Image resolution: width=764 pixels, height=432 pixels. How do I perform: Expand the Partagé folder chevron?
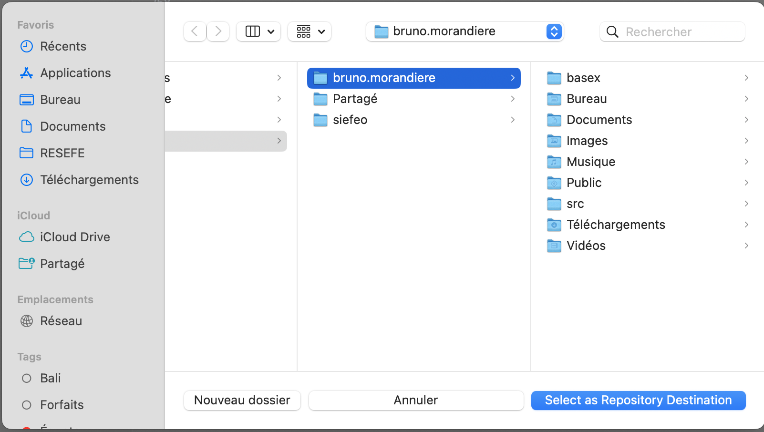(513, 99)
